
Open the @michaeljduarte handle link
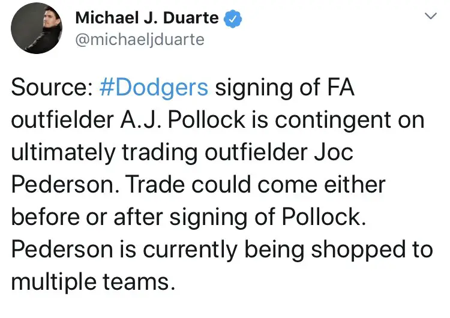(x=139, y=40)
